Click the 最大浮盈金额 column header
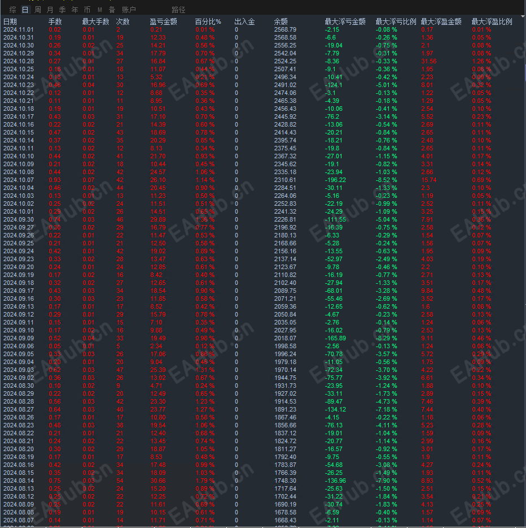526x528 pixels. coord(441,22)
